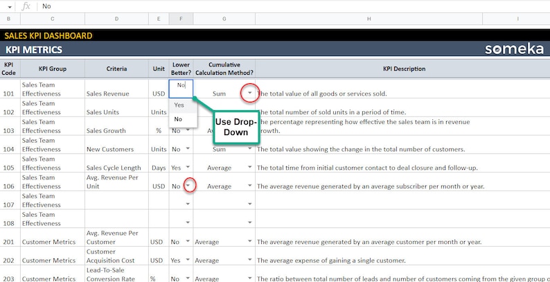Viewport: 550px width, 282px height.
Task: Select the Avg. Revenue Per Unit cell
Action: 116,182
